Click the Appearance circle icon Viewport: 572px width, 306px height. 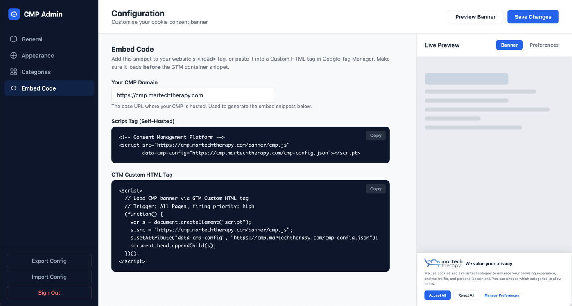(x=14, y=55)
